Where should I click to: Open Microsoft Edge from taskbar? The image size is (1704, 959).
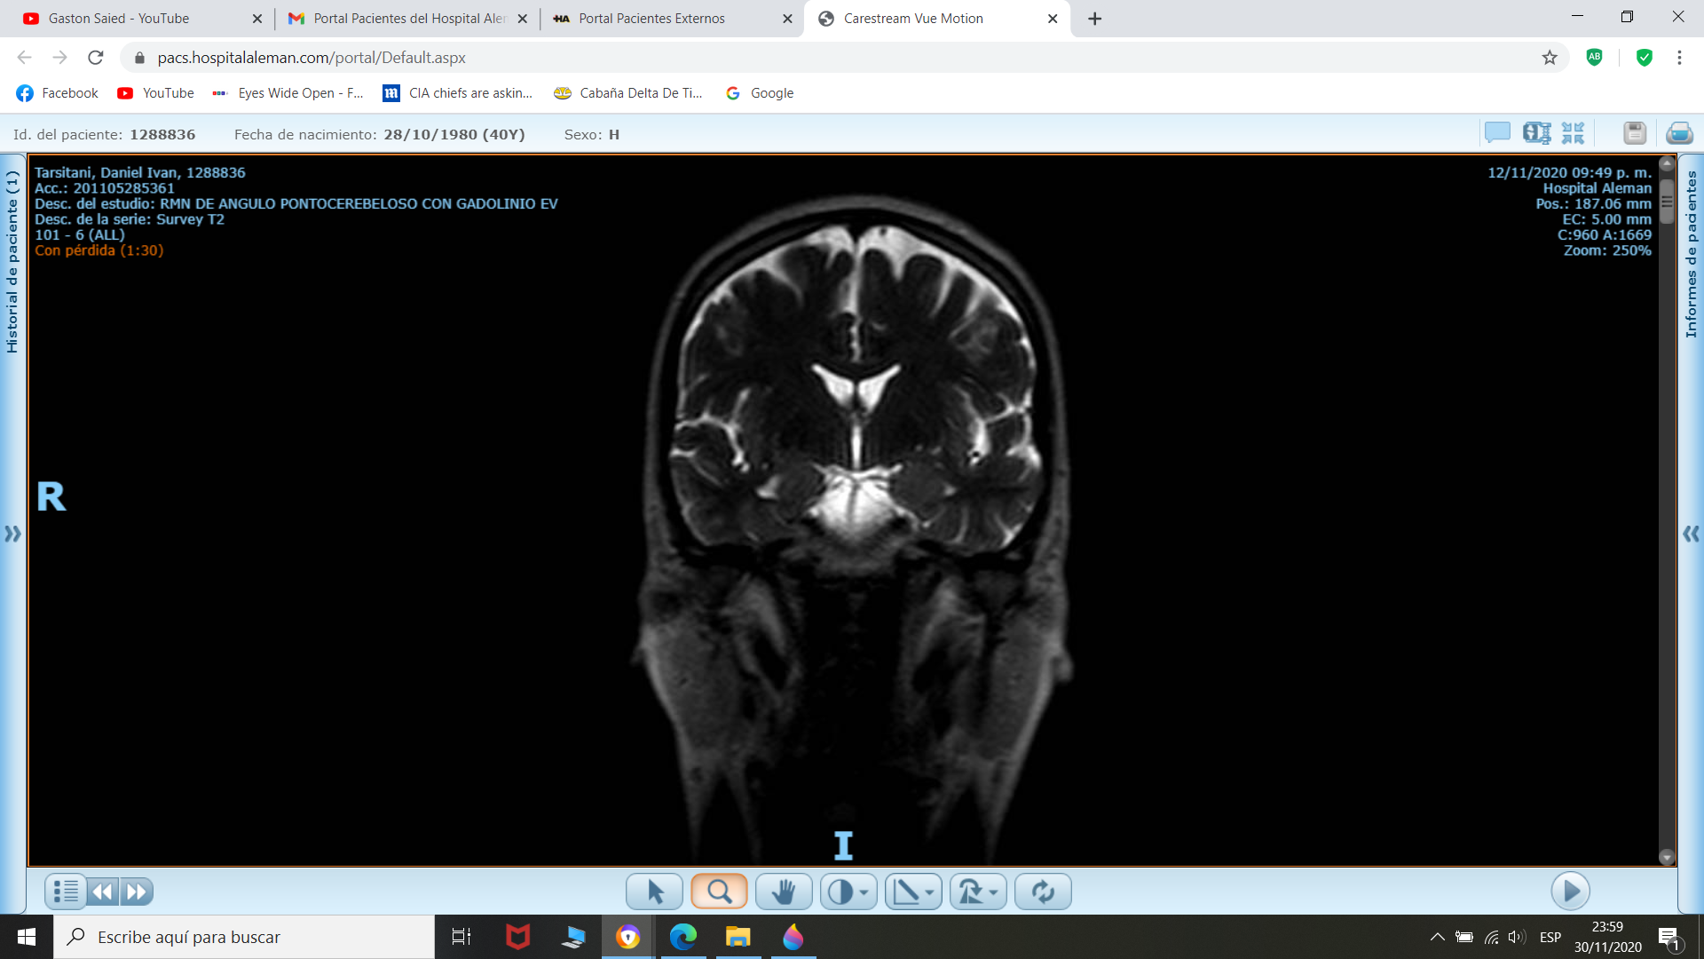coord(682,937)
